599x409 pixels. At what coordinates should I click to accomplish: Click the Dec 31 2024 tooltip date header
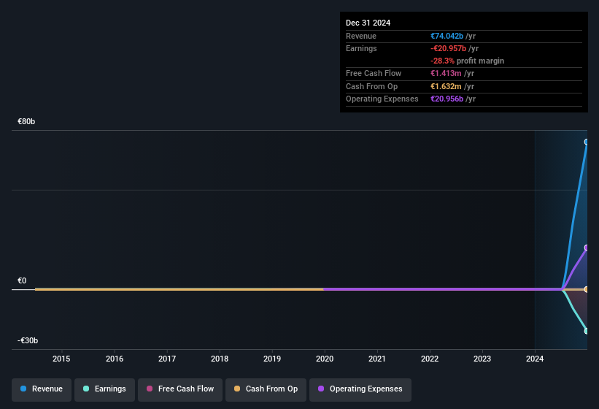click(x=368, y=23)
